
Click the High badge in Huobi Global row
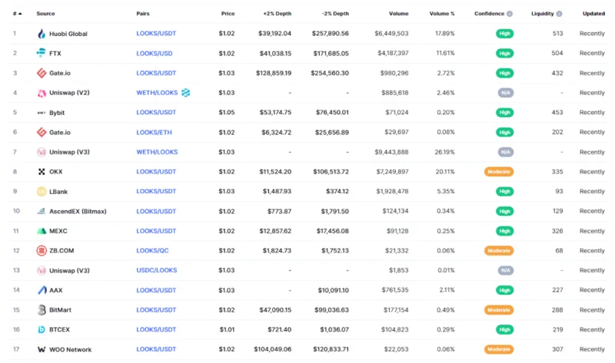click(x=504, y=34)
